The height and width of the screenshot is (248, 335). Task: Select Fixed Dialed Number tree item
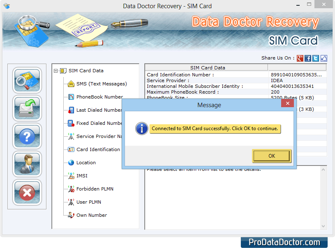pos(99,123)
